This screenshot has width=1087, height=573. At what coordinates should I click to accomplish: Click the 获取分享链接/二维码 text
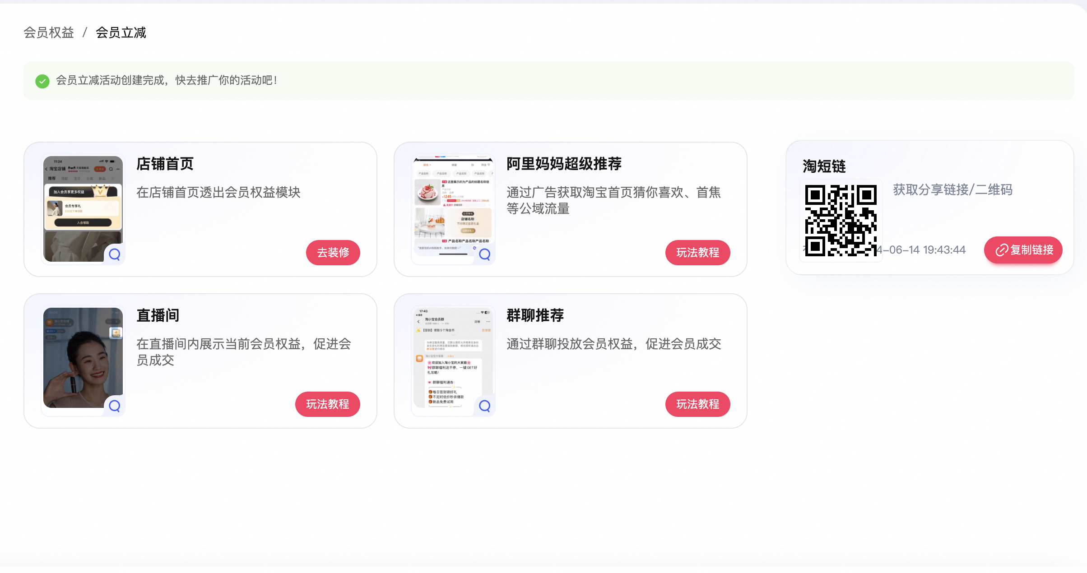point(952,189)
